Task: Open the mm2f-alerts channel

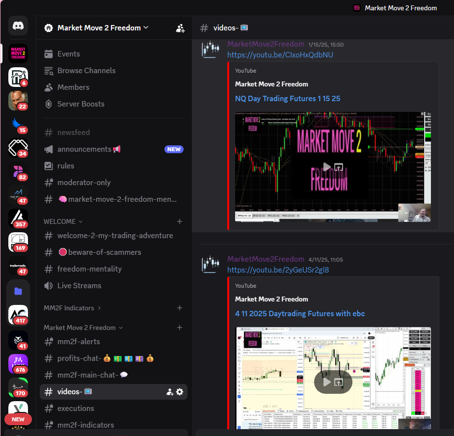Action: 113,342
